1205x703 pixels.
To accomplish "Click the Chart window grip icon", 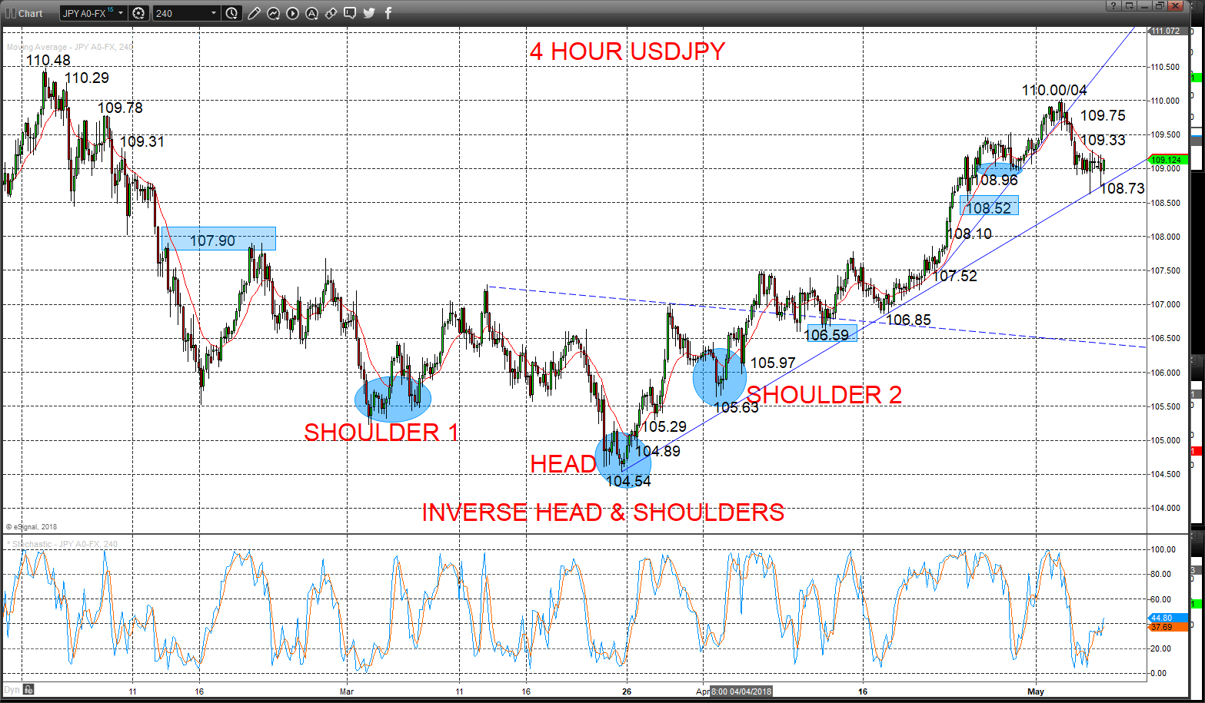I will point(10,13).
